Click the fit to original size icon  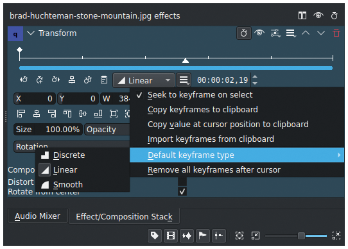click(114, 114)
